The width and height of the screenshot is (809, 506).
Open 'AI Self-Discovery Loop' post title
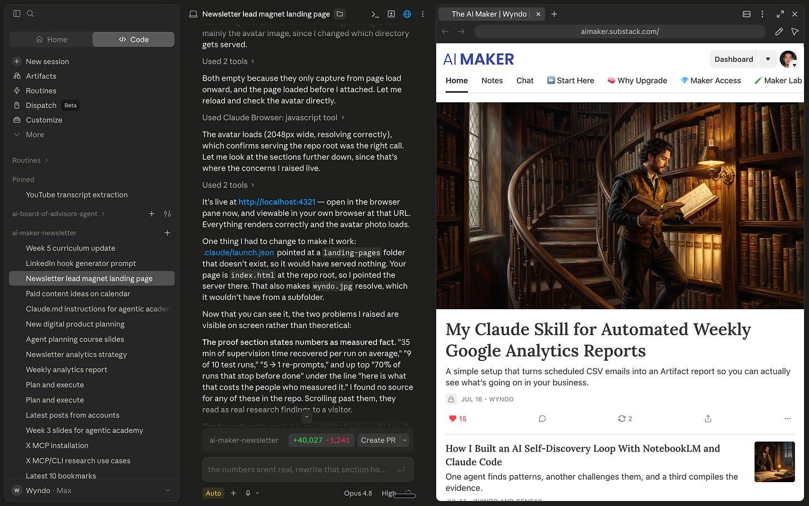583,455
